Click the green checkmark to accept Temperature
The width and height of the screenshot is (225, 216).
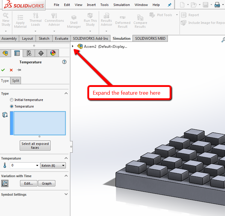tap(3, 70)
